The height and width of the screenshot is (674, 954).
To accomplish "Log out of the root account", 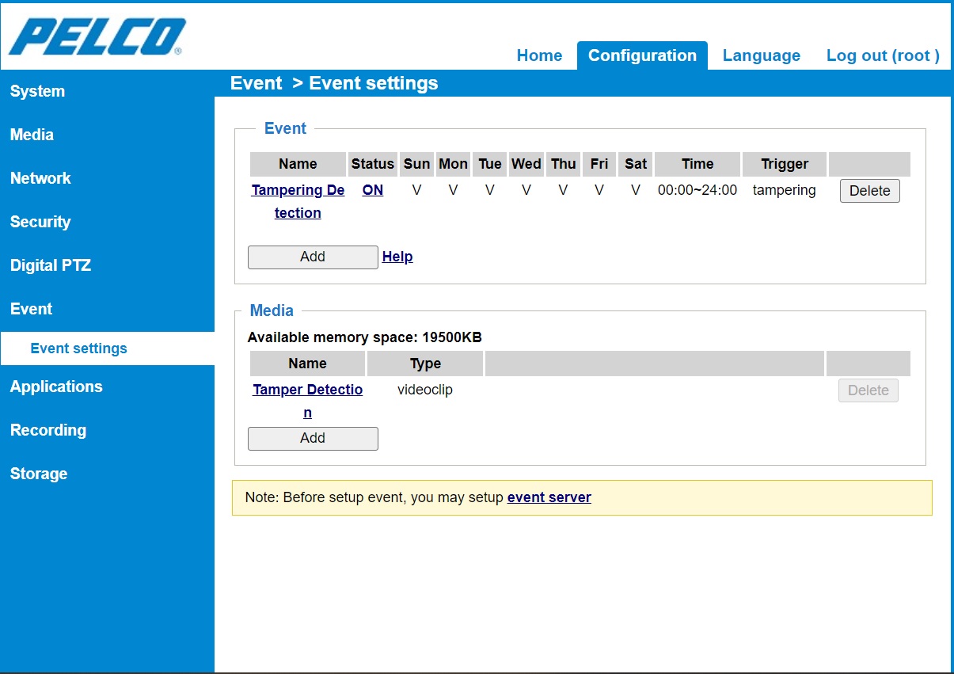I will [882, 55].
